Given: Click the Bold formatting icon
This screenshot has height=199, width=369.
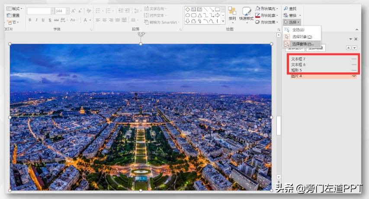Looking at the screenshot, I should coord(30,20).
